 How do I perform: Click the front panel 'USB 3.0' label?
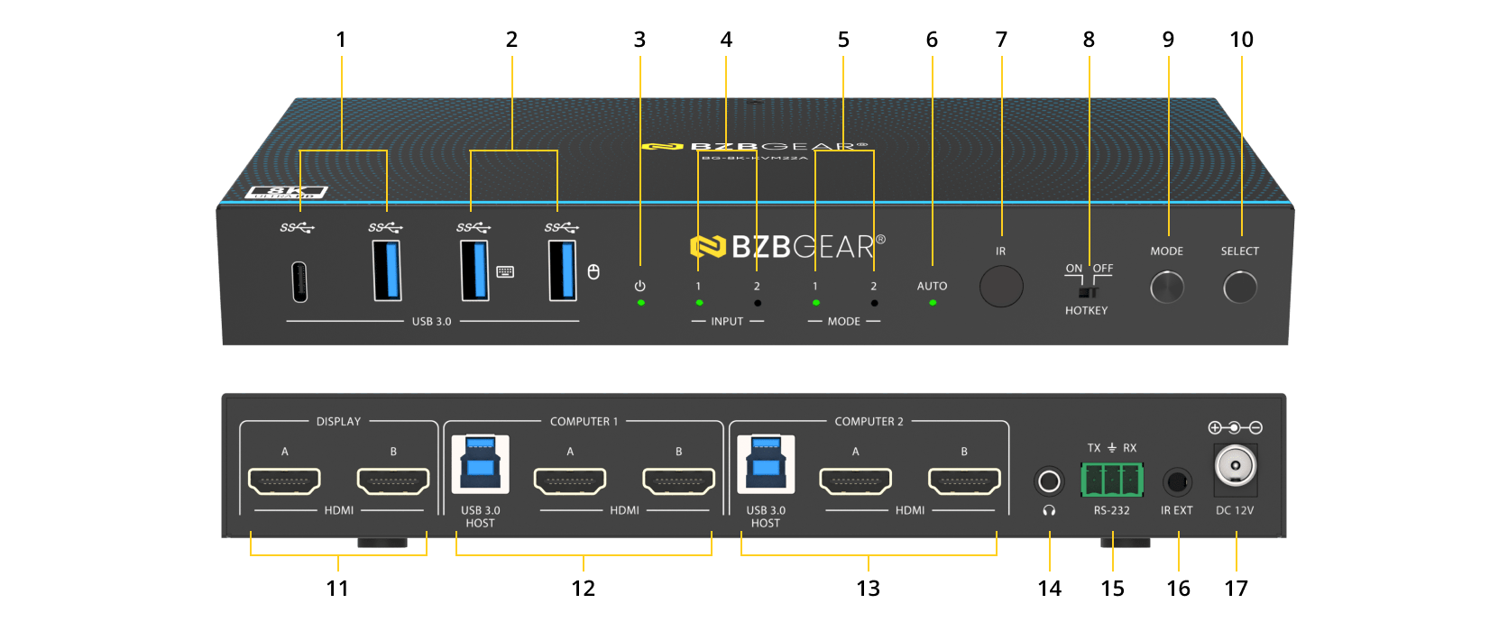tap(432, 321)
